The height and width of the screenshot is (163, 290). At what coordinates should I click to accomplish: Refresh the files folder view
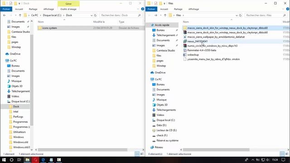241,15
